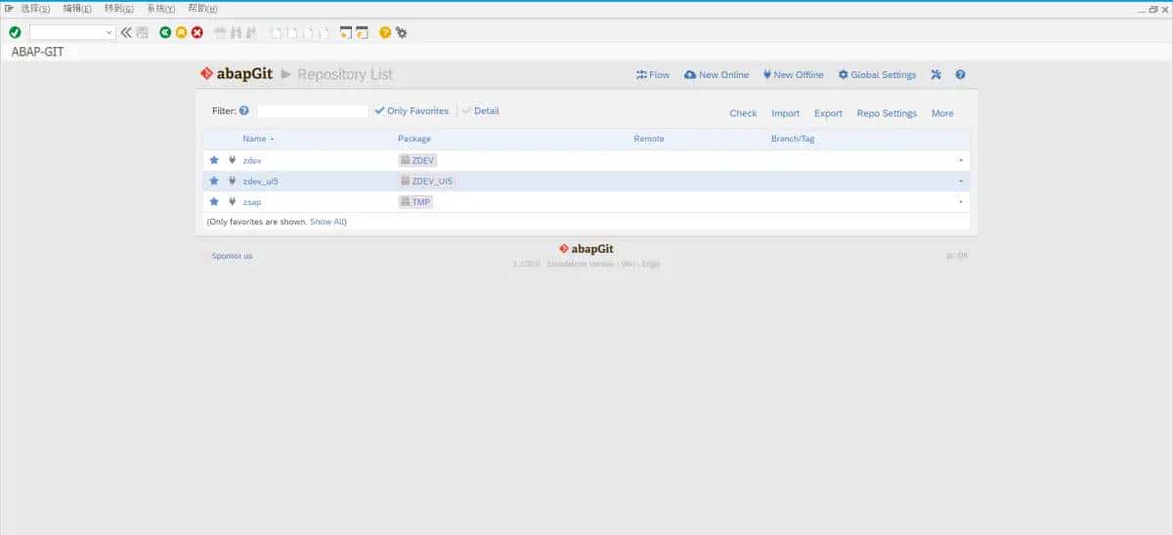Click the green checkmark execute icon
This screenshot has width=1173, height=535.
pos(15,32)
